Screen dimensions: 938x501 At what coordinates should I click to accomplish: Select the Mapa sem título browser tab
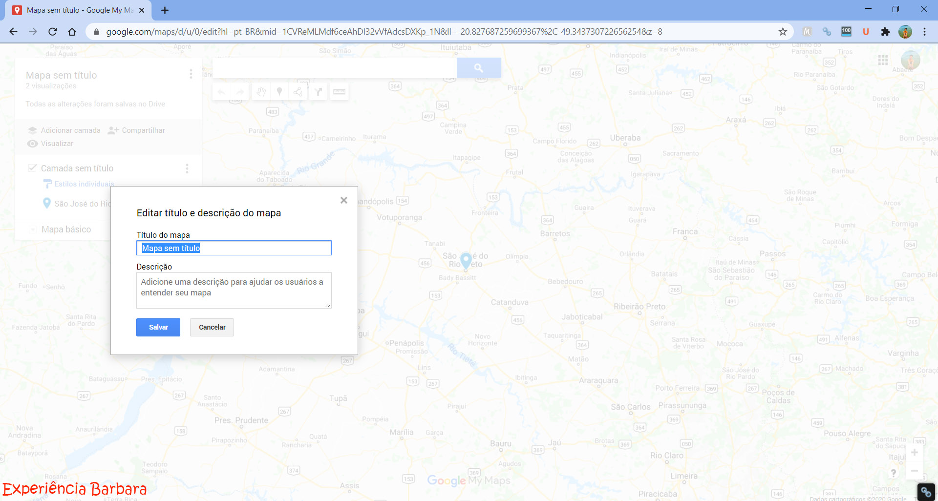point(78,10)
